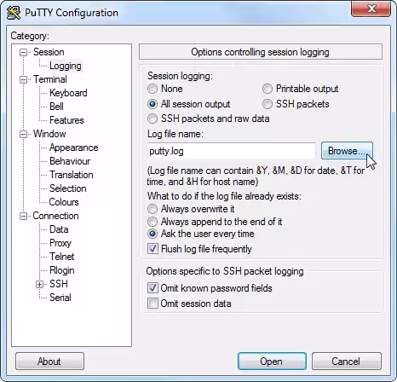Open Proxy settings

60,243
